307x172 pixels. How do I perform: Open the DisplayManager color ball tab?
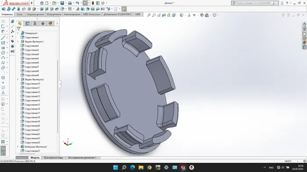pos(50,24)
